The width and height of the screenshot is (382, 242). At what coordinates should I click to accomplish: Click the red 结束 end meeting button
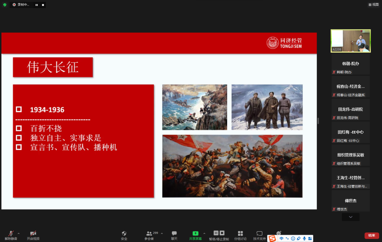[x=371, y=235]
